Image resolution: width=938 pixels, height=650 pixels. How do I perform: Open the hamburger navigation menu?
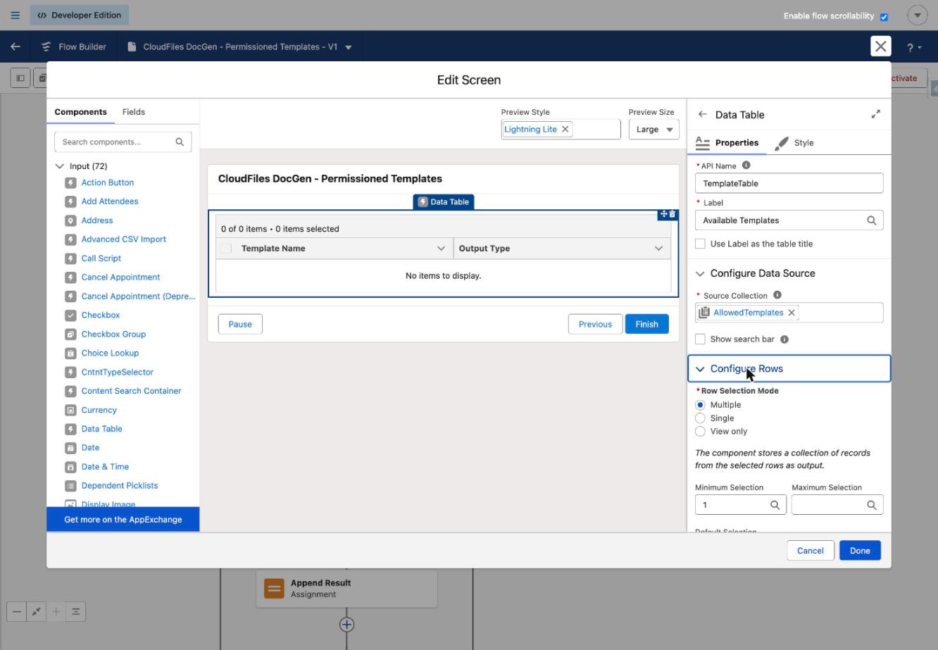15,15
